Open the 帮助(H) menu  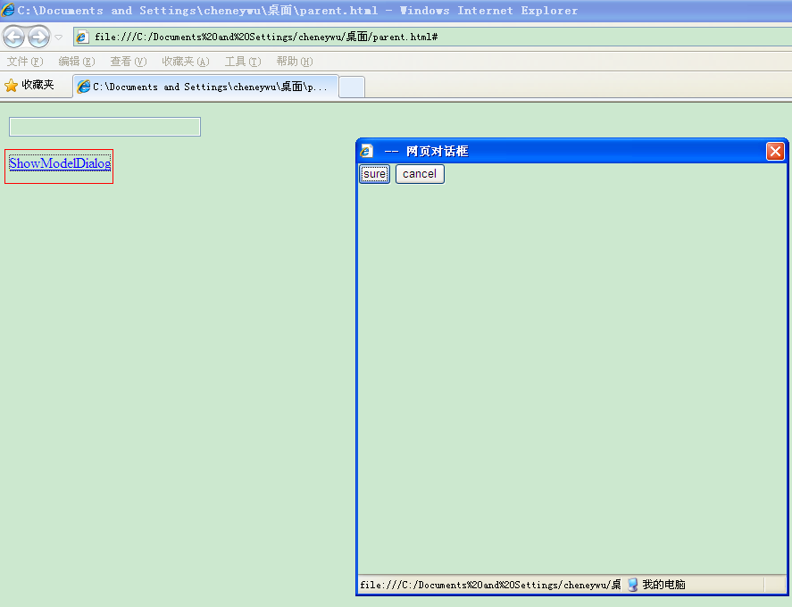(295, 62)
